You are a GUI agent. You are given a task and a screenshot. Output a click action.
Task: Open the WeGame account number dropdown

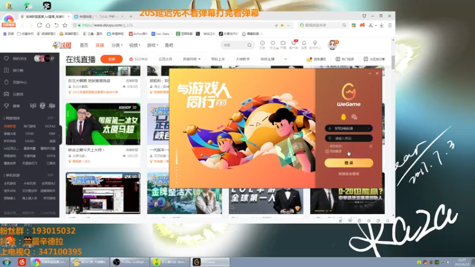point(369,128)
